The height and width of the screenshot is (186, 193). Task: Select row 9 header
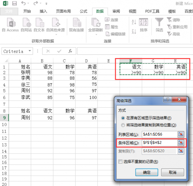pyautogui.click(x=4, y=118)
